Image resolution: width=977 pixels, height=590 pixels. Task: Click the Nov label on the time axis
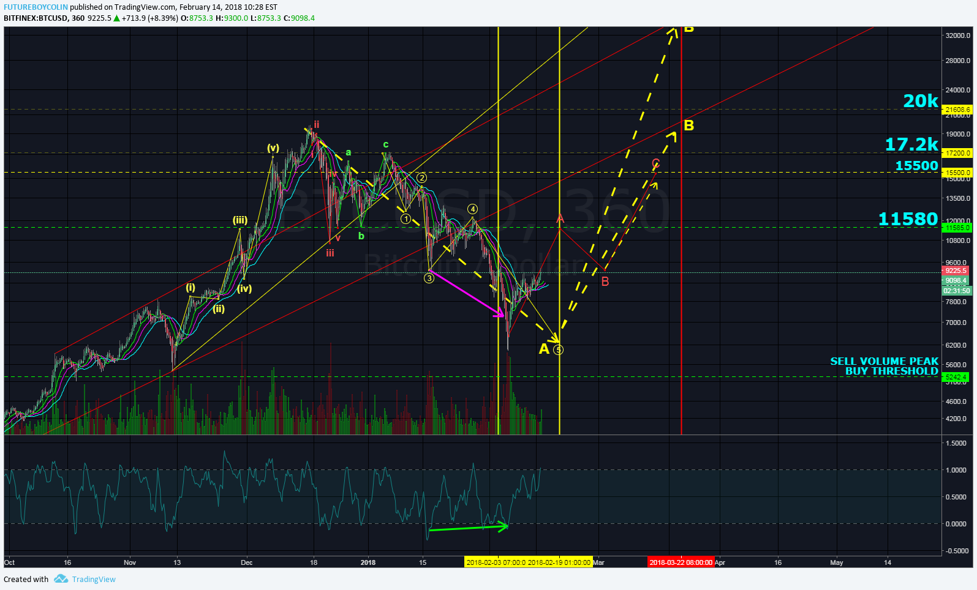[130, 562]
